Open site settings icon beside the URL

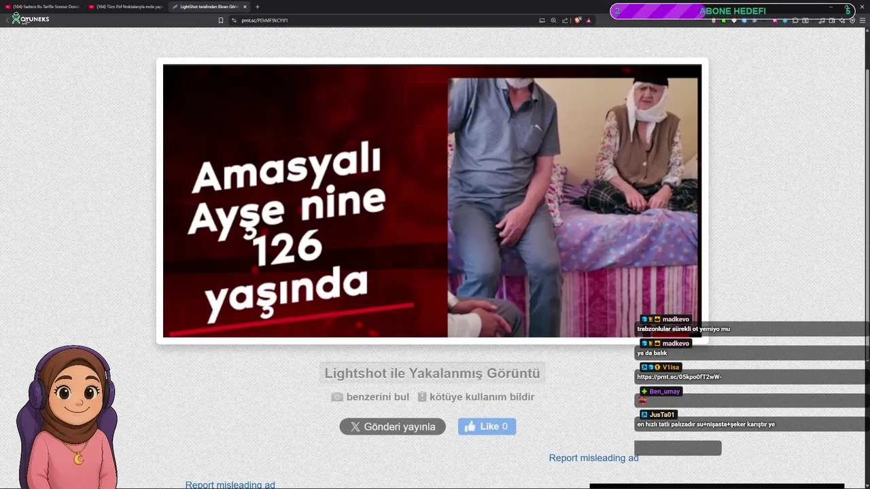(234, 20)
